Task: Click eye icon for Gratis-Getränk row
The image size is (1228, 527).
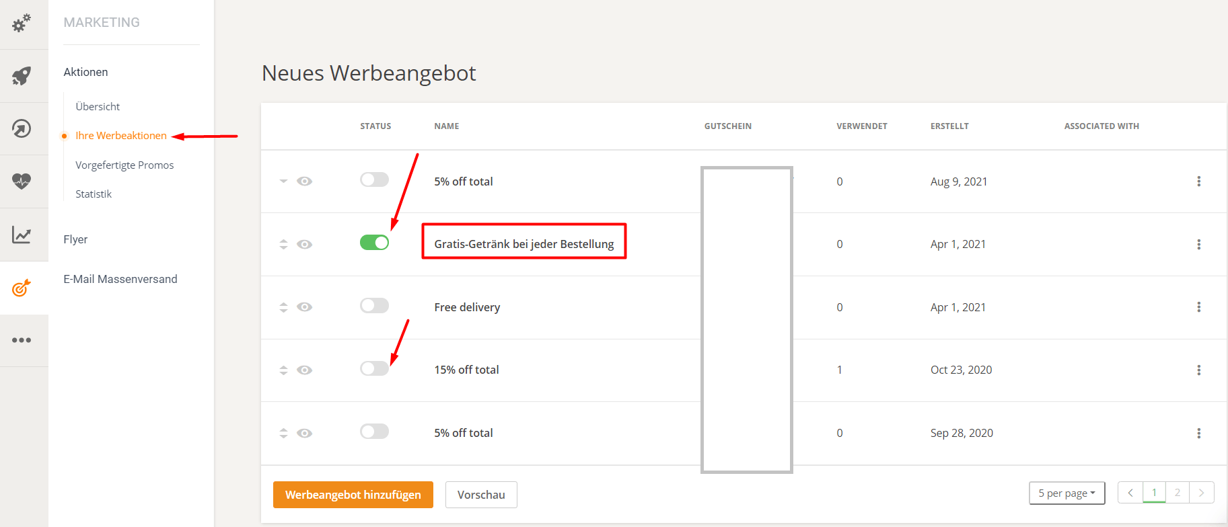Action: coord(305,244)
